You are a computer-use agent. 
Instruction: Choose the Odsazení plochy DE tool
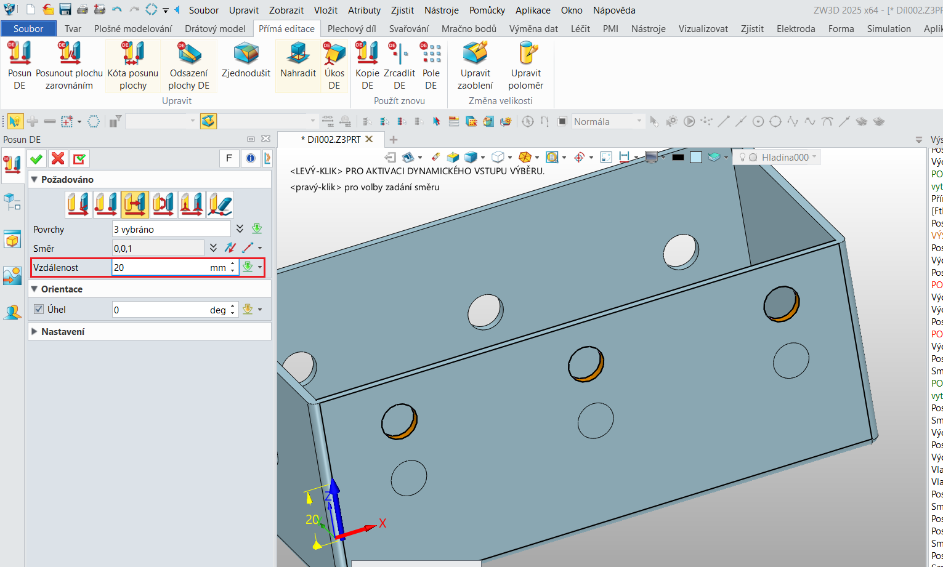point(189,66)
